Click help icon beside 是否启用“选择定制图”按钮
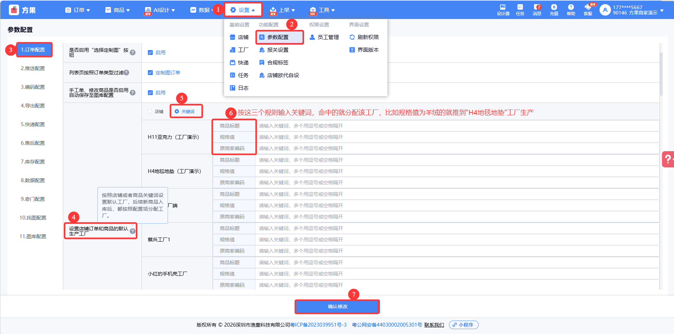Image resolution: width=674 pixels, height=334 pixels. click(x=133, y=52)
